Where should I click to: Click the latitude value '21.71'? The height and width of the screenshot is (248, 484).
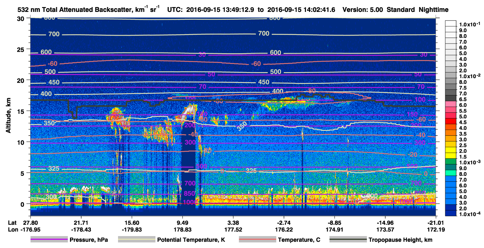coord(80,222)
